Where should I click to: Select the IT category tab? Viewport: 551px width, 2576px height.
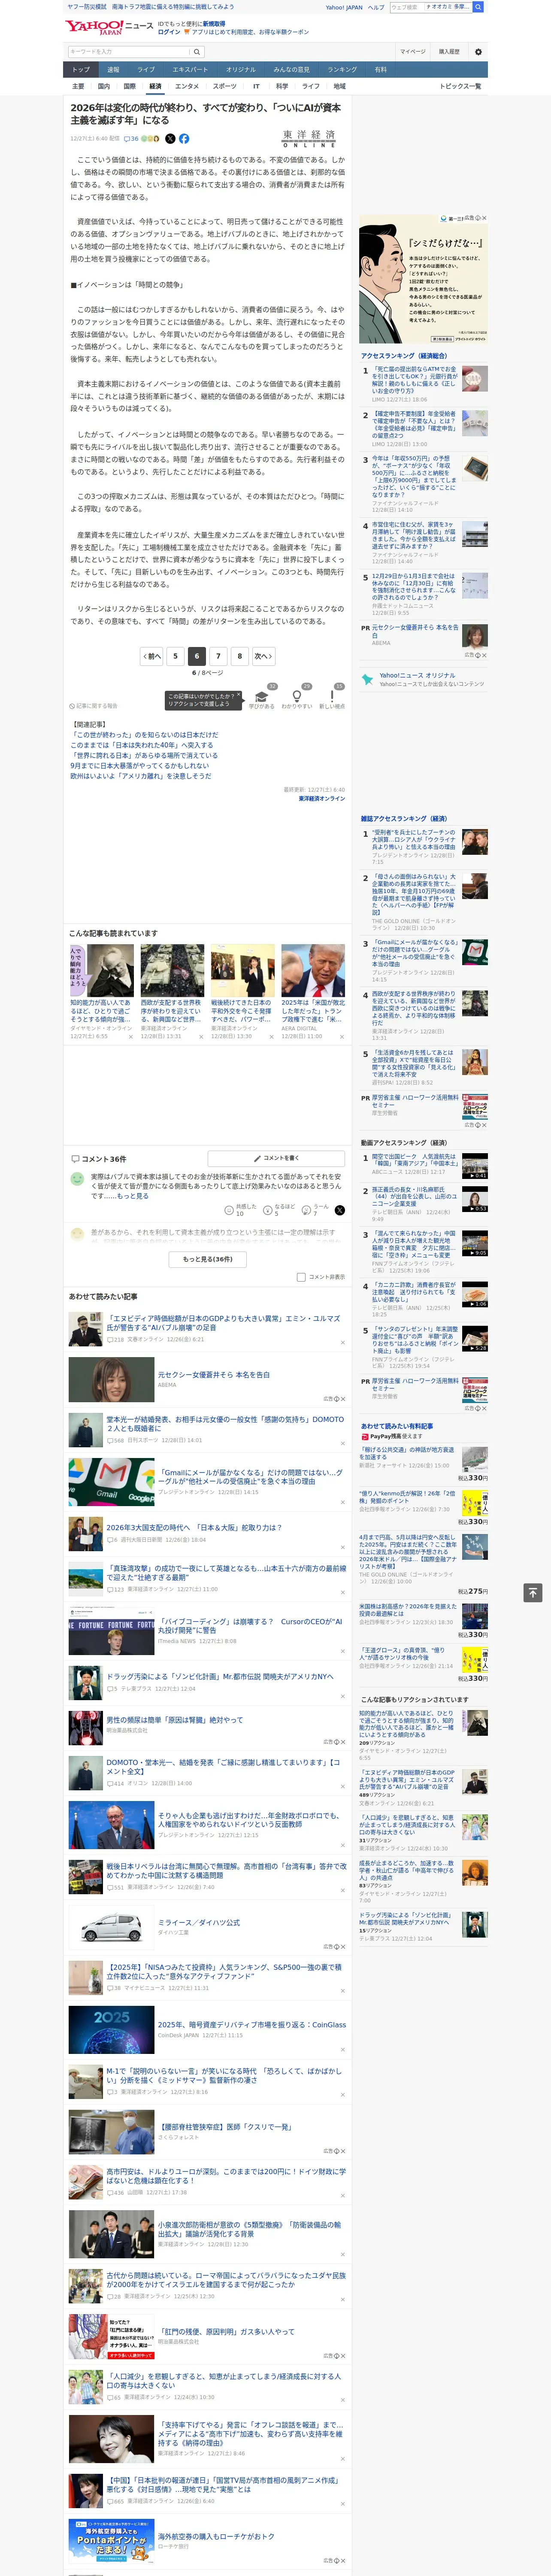tap(256, 86)
